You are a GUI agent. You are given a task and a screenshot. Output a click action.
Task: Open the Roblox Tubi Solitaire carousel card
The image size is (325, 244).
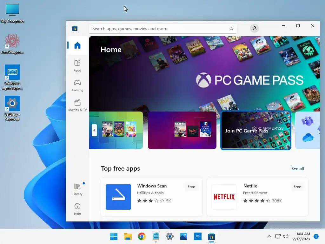click(x=182, y=130)
